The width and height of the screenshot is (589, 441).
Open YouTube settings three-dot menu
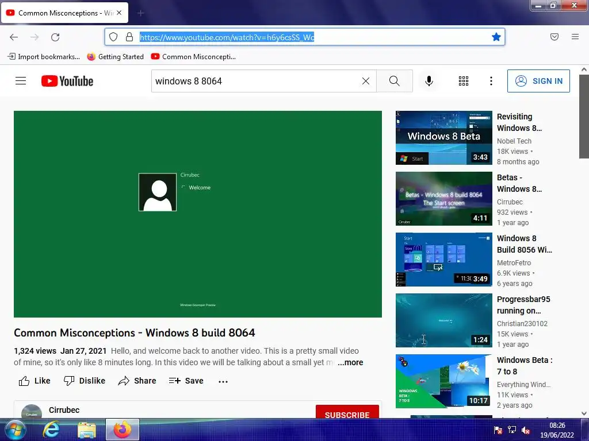pos(491,81)
